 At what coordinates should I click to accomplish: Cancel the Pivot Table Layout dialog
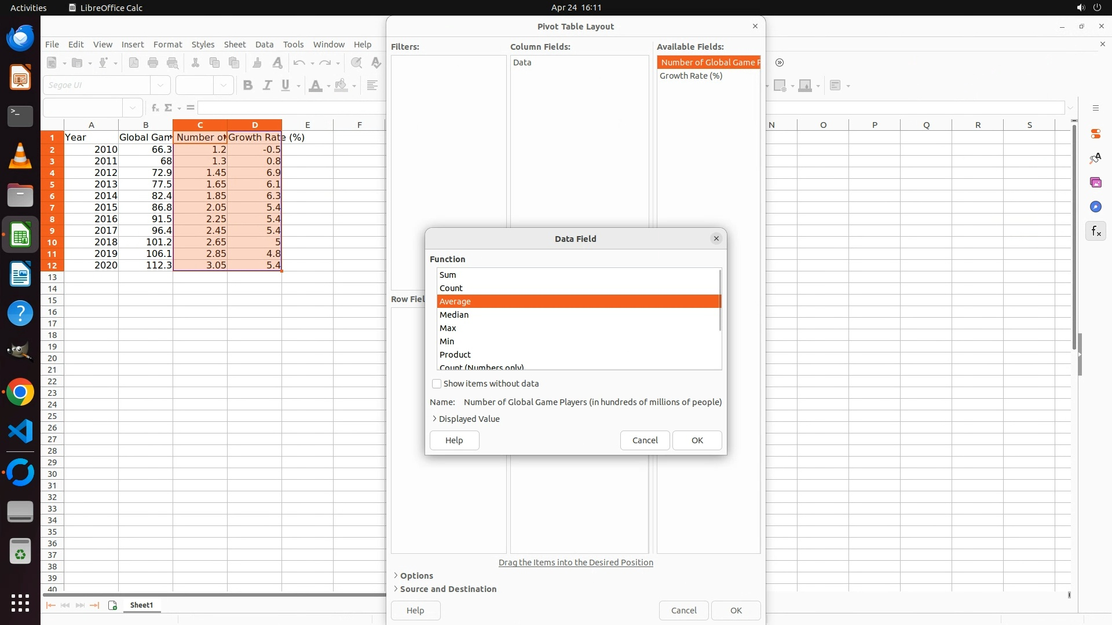683,611
